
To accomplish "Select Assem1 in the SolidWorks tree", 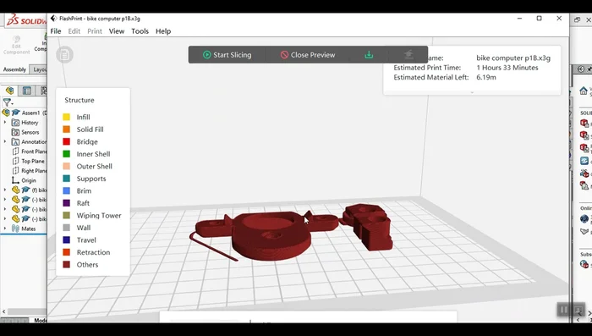I will point(30,113).
